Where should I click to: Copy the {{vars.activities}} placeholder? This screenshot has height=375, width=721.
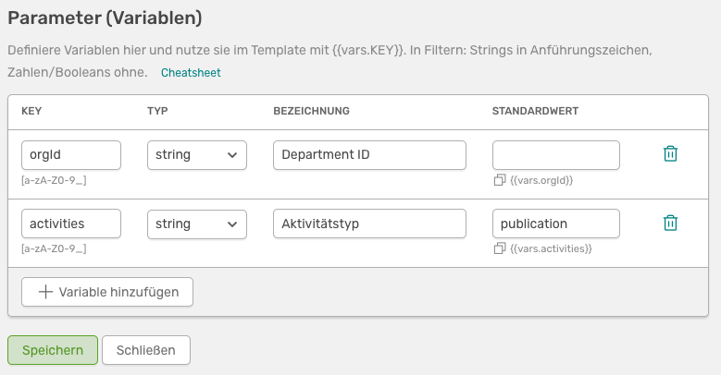(x=500, y=248)
